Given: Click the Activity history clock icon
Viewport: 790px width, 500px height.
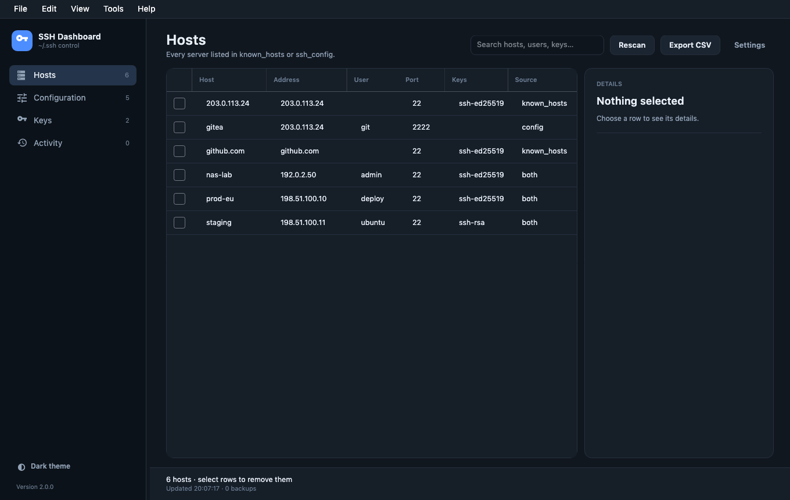Looking at the screenshot, I should [22, 143].
